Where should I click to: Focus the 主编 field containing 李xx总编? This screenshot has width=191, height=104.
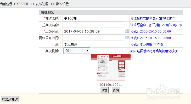(93, 44)
